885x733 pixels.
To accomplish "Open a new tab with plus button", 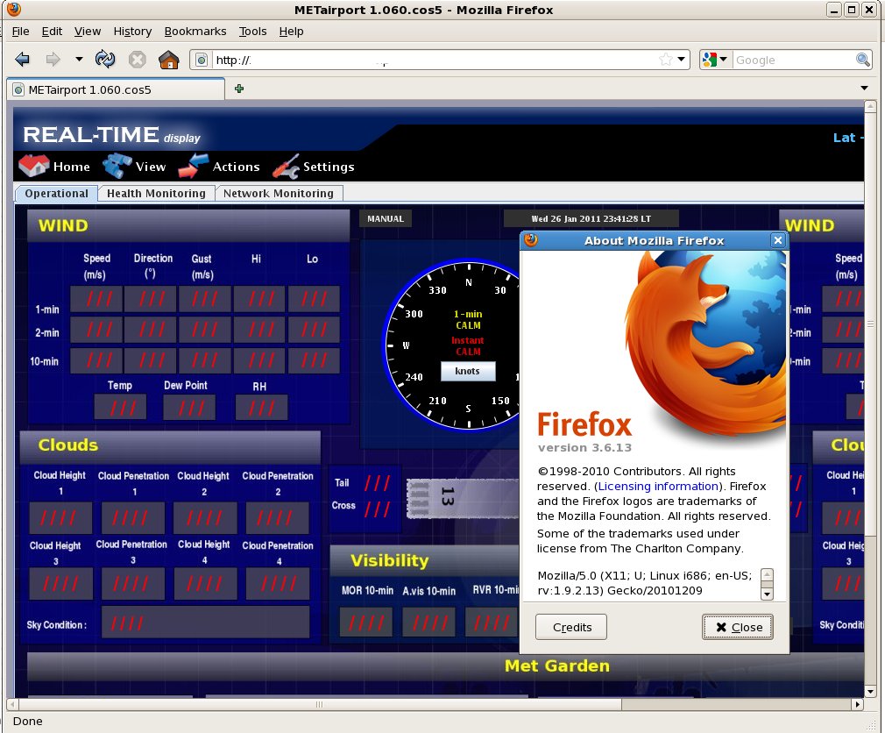I will coord(239,89).
